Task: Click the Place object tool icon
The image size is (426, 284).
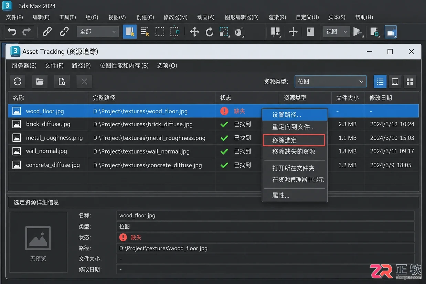Action: [x=239, y=32]
